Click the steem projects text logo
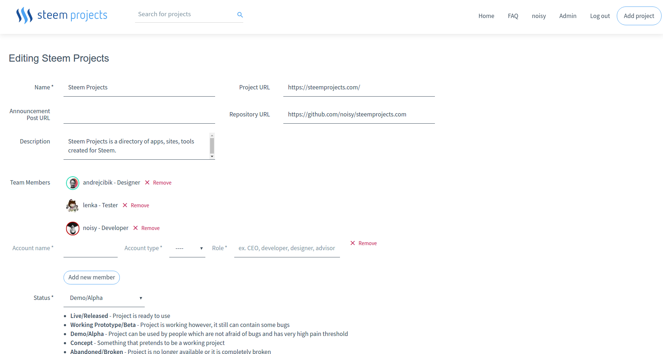The height and width of the screenshot is (354, 663). pos(72,15)
